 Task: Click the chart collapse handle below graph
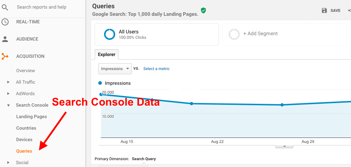tap(284, 147)
